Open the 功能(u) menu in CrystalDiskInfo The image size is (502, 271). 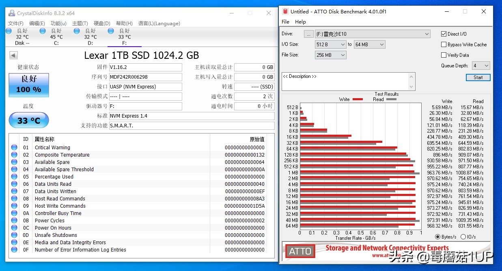58,24
